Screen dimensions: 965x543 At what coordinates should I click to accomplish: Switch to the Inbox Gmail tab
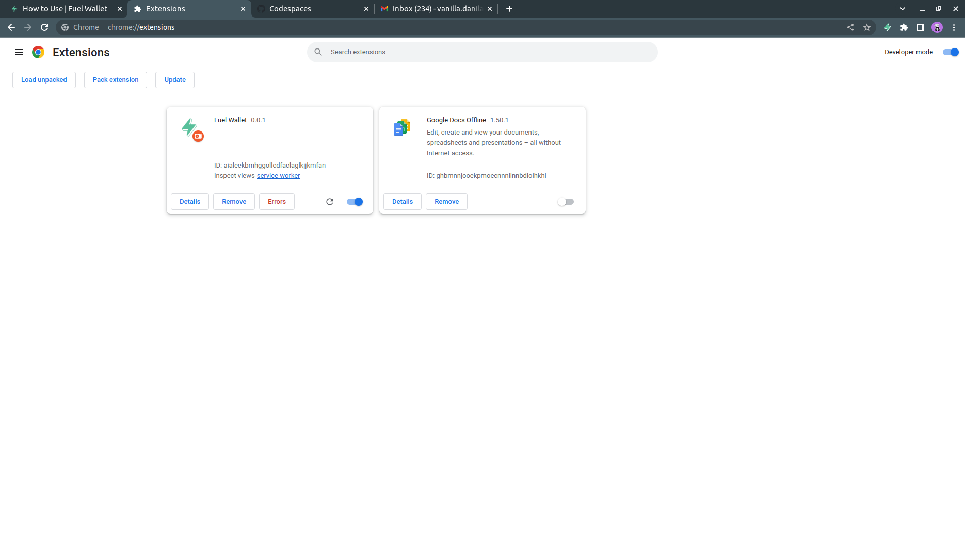click(x=433, y=9)
